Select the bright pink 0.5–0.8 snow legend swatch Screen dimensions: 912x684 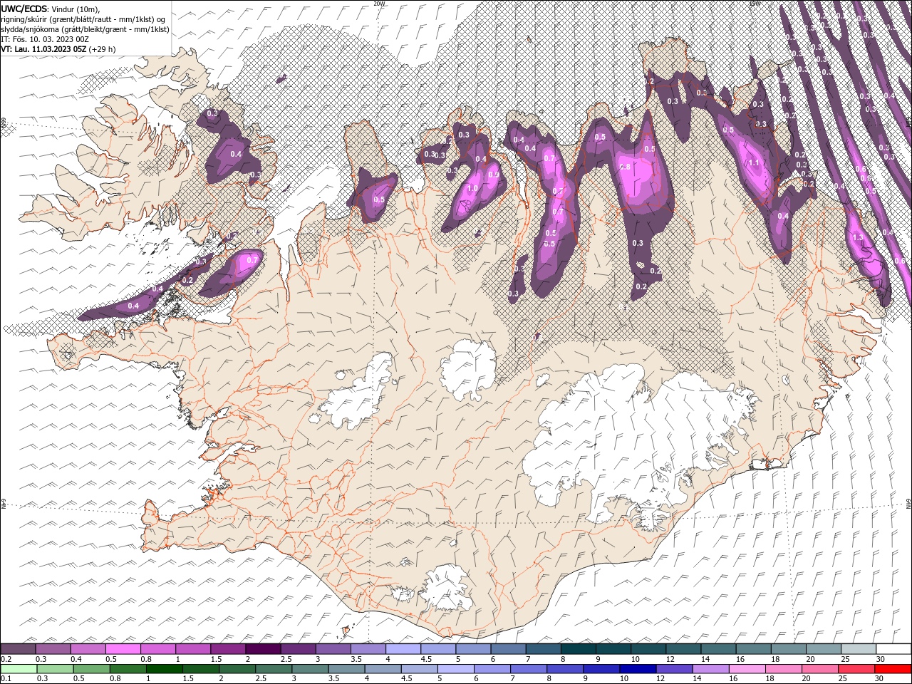(123, 649)
